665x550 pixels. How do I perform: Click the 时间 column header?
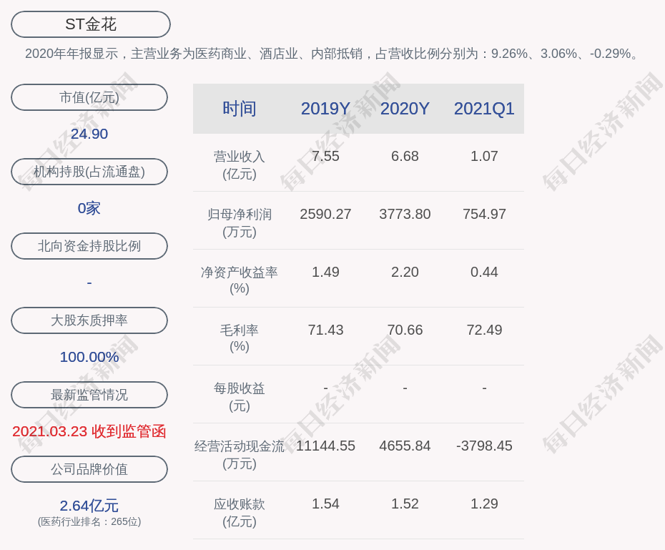pos(240,109)
